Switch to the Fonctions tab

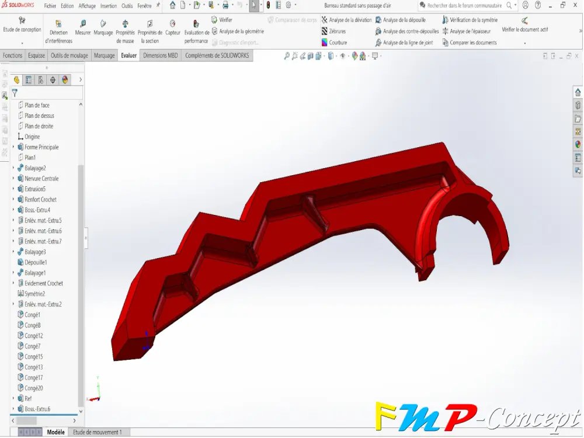pyautogui.click(x=13, y=55)
